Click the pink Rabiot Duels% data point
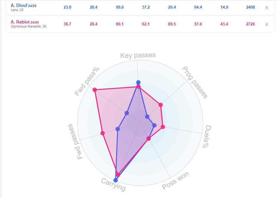Viewport: 278px width, 198px height. click(163, 127)
